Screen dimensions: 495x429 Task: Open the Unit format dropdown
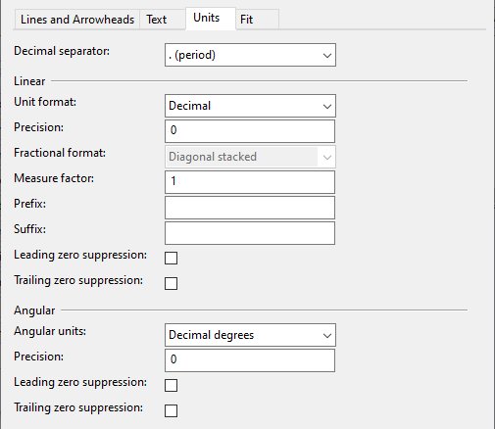[x=250, y=106]
